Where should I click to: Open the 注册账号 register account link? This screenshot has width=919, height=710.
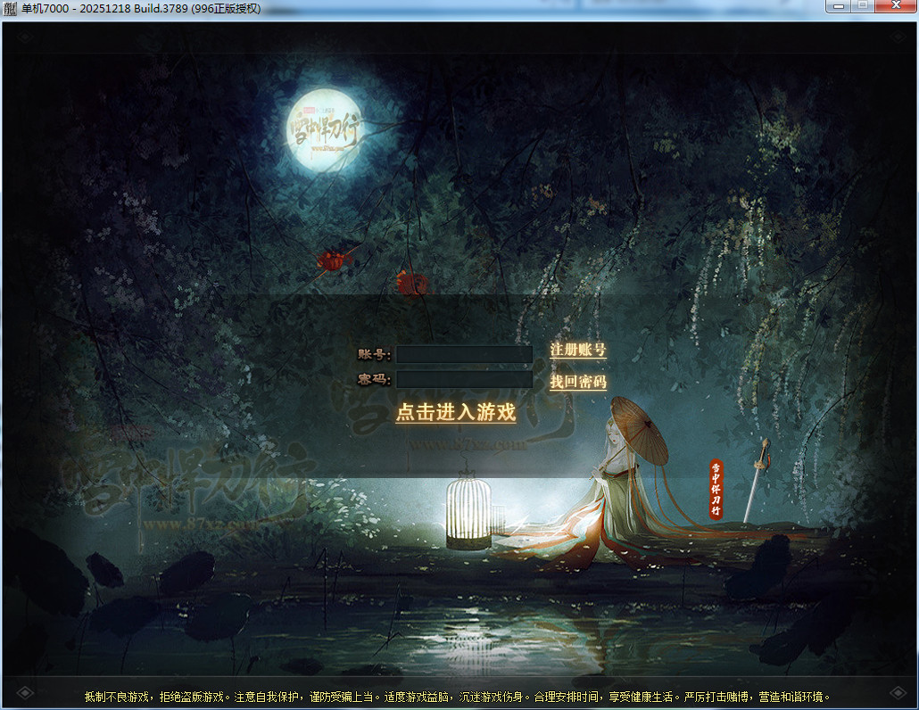(x=577, y=350)
